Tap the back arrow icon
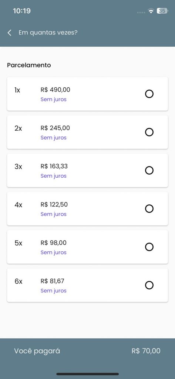Screen dimensions: 175x379 coord(9,33)
